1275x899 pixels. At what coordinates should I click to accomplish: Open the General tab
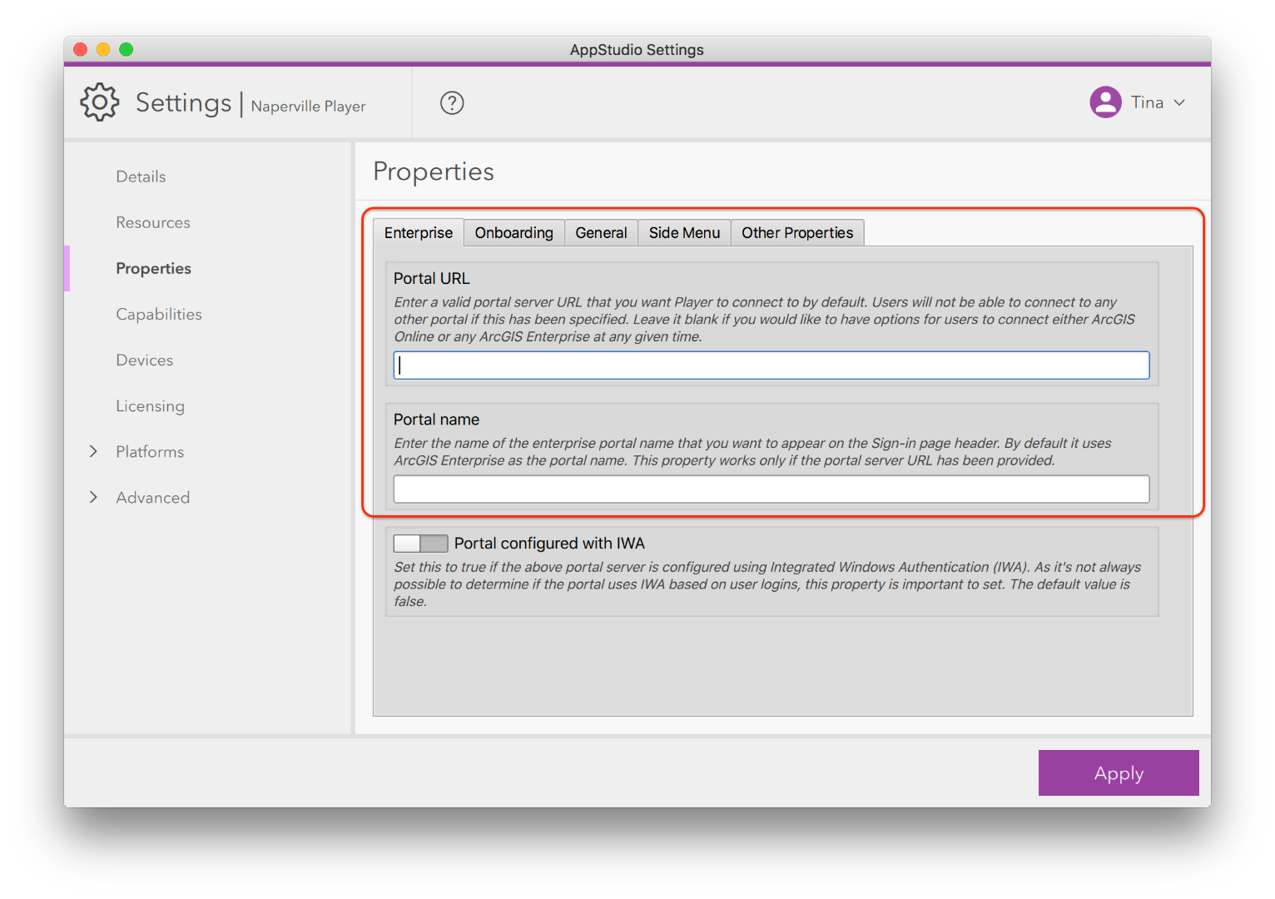601,233
